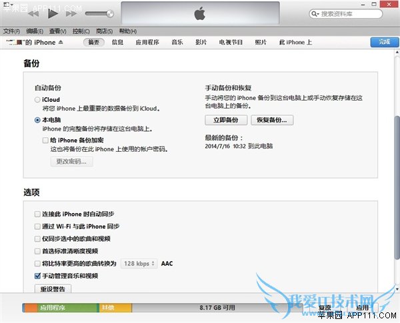Open the 128 kbps bitrate dropdown
The height and width of the screenshot is (323, 400).
click(139, 263)
